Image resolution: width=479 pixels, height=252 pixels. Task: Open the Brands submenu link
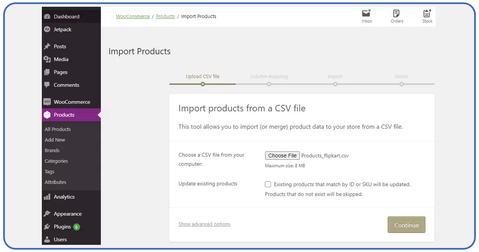52,151
